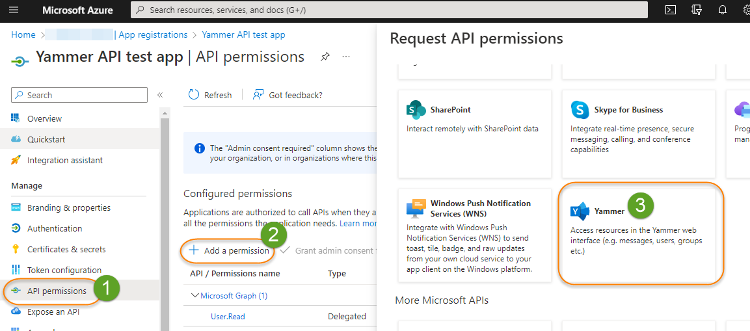Collapse the left sidebar with double chevron
Image resolution: width=750 pixels, height=331 pixels.
(x=160, y=95)
